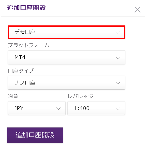Close the 追加口座開設 dialog with X
The image size is (146, 150).
point(138,10)
